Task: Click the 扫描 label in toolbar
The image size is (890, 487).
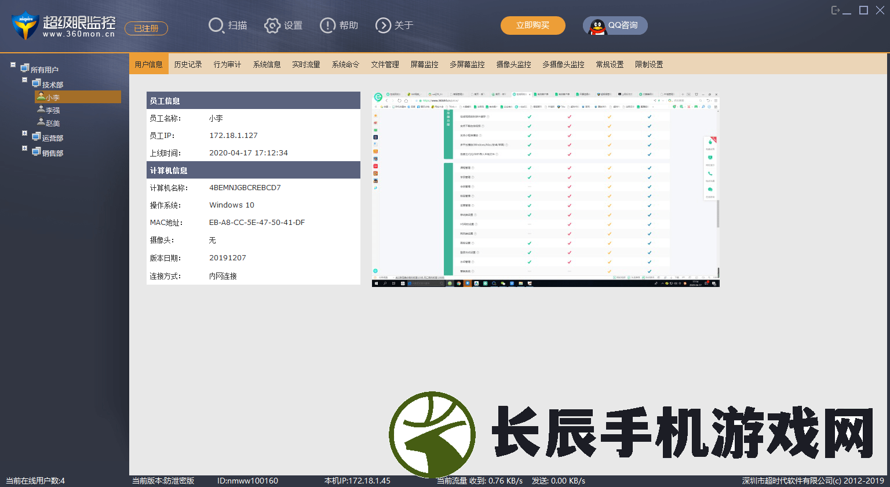Action: (x=238, y=26)
